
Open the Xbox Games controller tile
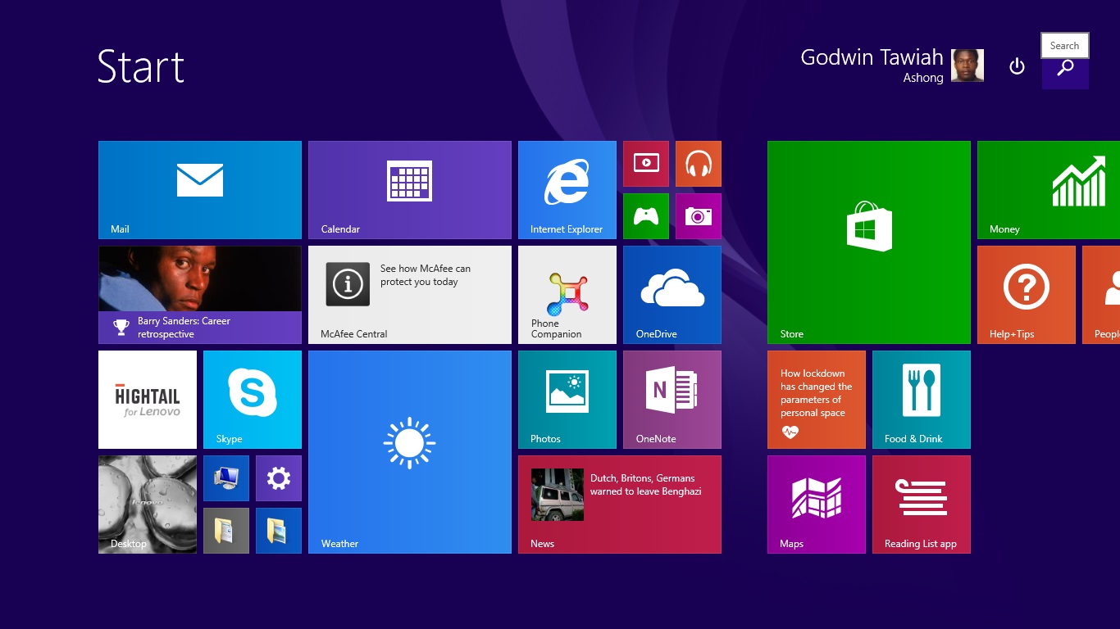coord(646,216)
